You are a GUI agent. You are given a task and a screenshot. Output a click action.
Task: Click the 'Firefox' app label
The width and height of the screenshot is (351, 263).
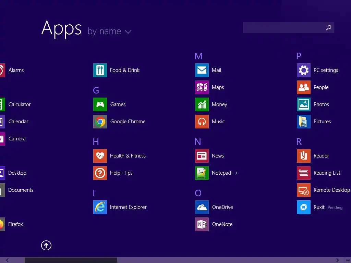pos(15,224)
